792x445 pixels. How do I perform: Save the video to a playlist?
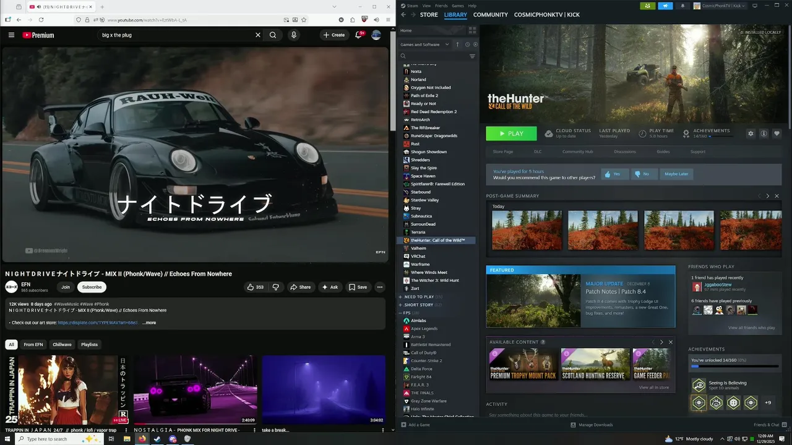(x=358, y=287)
